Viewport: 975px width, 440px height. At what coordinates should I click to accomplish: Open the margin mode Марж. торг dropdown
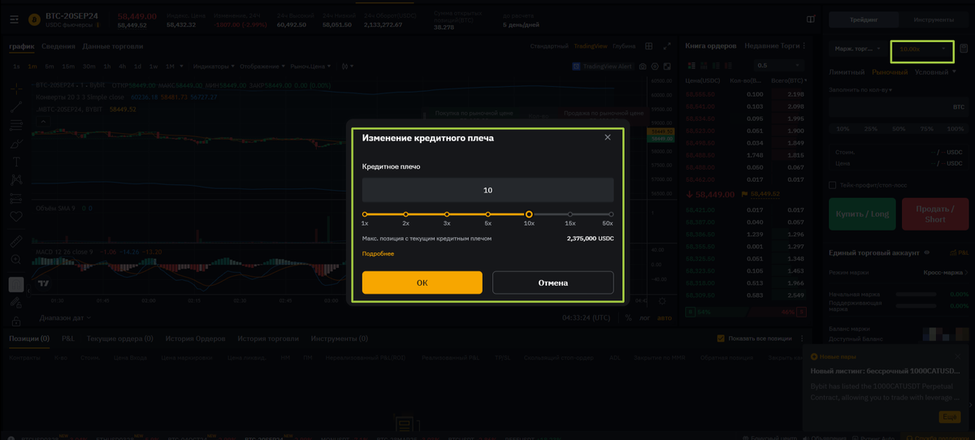point(858,50)
